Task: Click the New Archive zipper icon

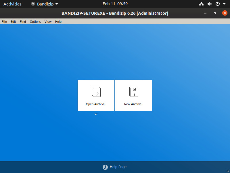Action: [x=134, y=92]
